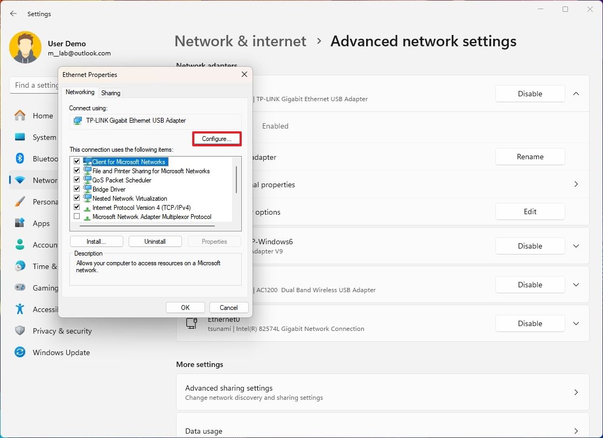Enable Microsoft Network Adapter Multiplexor Protocol
This screenshot has width=603, height=438.
click(x=76, y=216)
